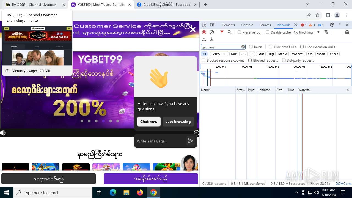Screen dimensions: 352x198
Task: Unmute the page audio speaker icon
Action: tap(3, 133)
